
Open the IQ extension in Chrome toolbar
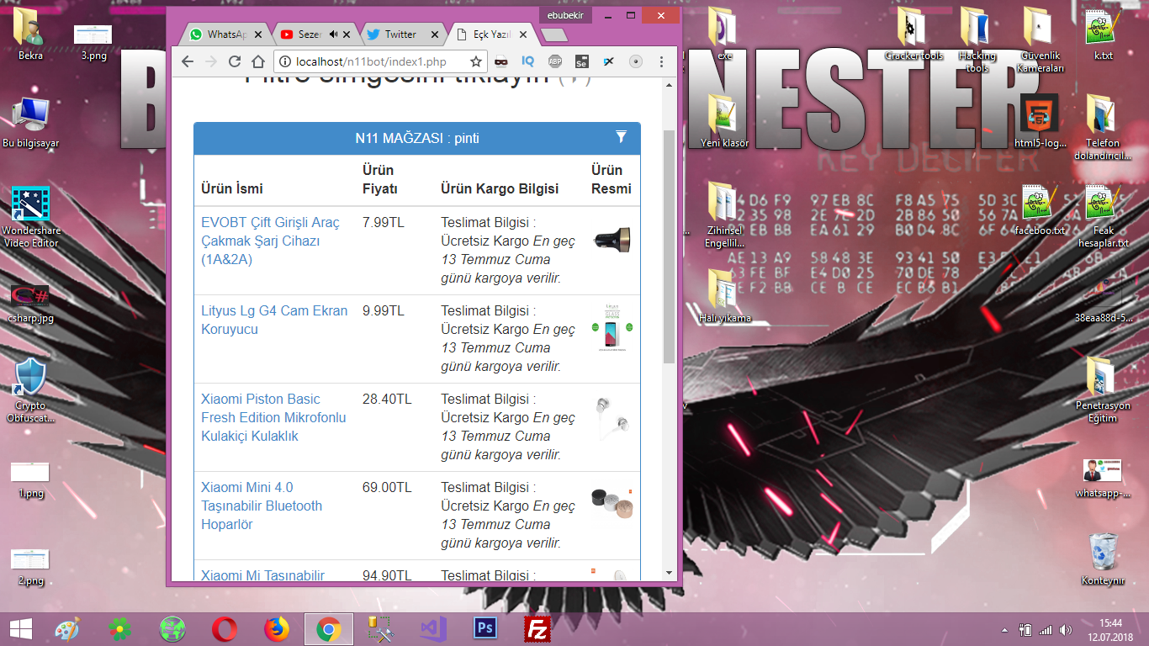(x=528, y=61)
